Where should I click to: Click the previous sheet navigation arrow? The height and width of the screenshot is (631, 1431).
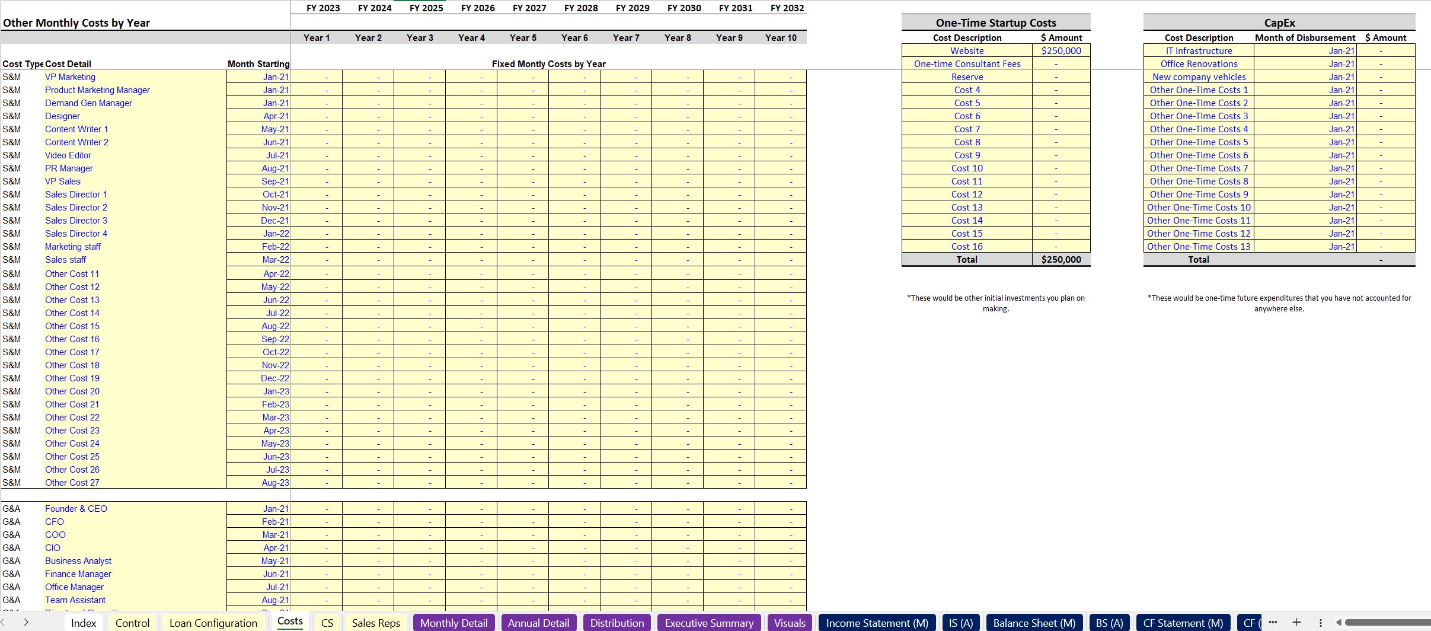click(5, 622)
